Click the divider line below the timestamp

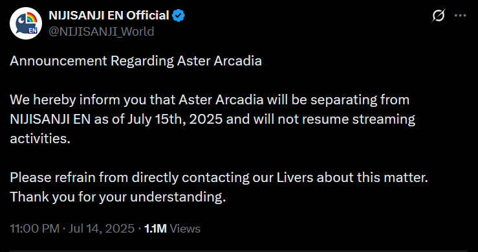tap(239, 251)
